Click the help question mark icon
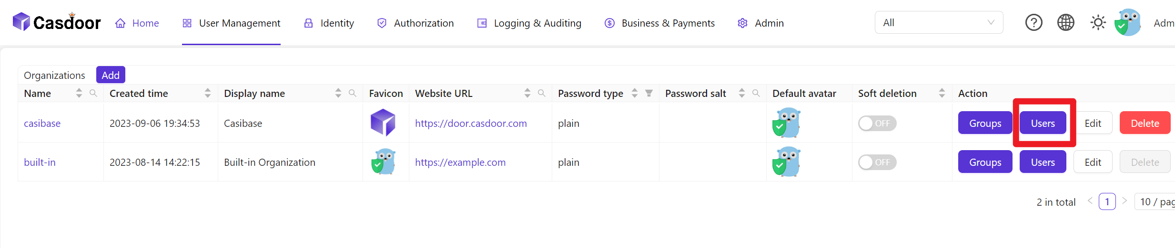Screen dimensions: 1175x248 1033,23
